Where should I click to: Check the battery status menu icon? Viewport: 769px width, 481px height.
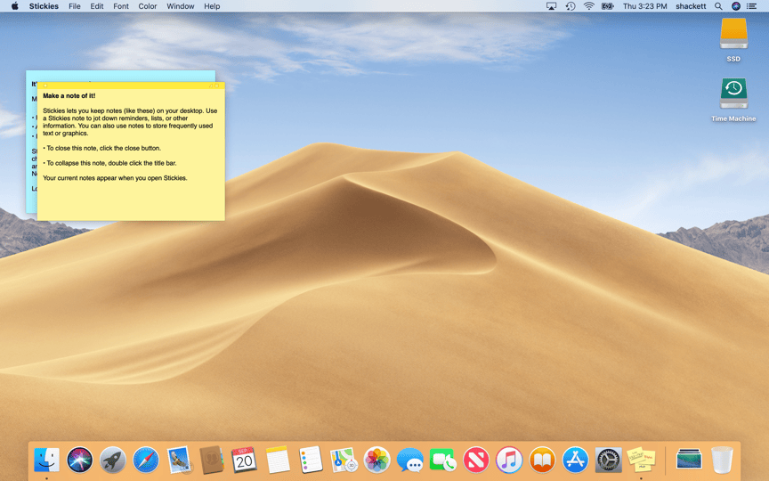point(608,6)
